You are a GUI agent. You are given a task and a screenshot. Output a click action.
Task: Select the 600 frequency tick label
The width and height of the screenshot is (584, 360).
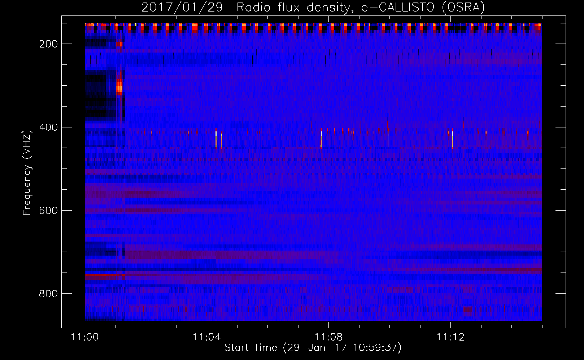(x=48, y=211)
